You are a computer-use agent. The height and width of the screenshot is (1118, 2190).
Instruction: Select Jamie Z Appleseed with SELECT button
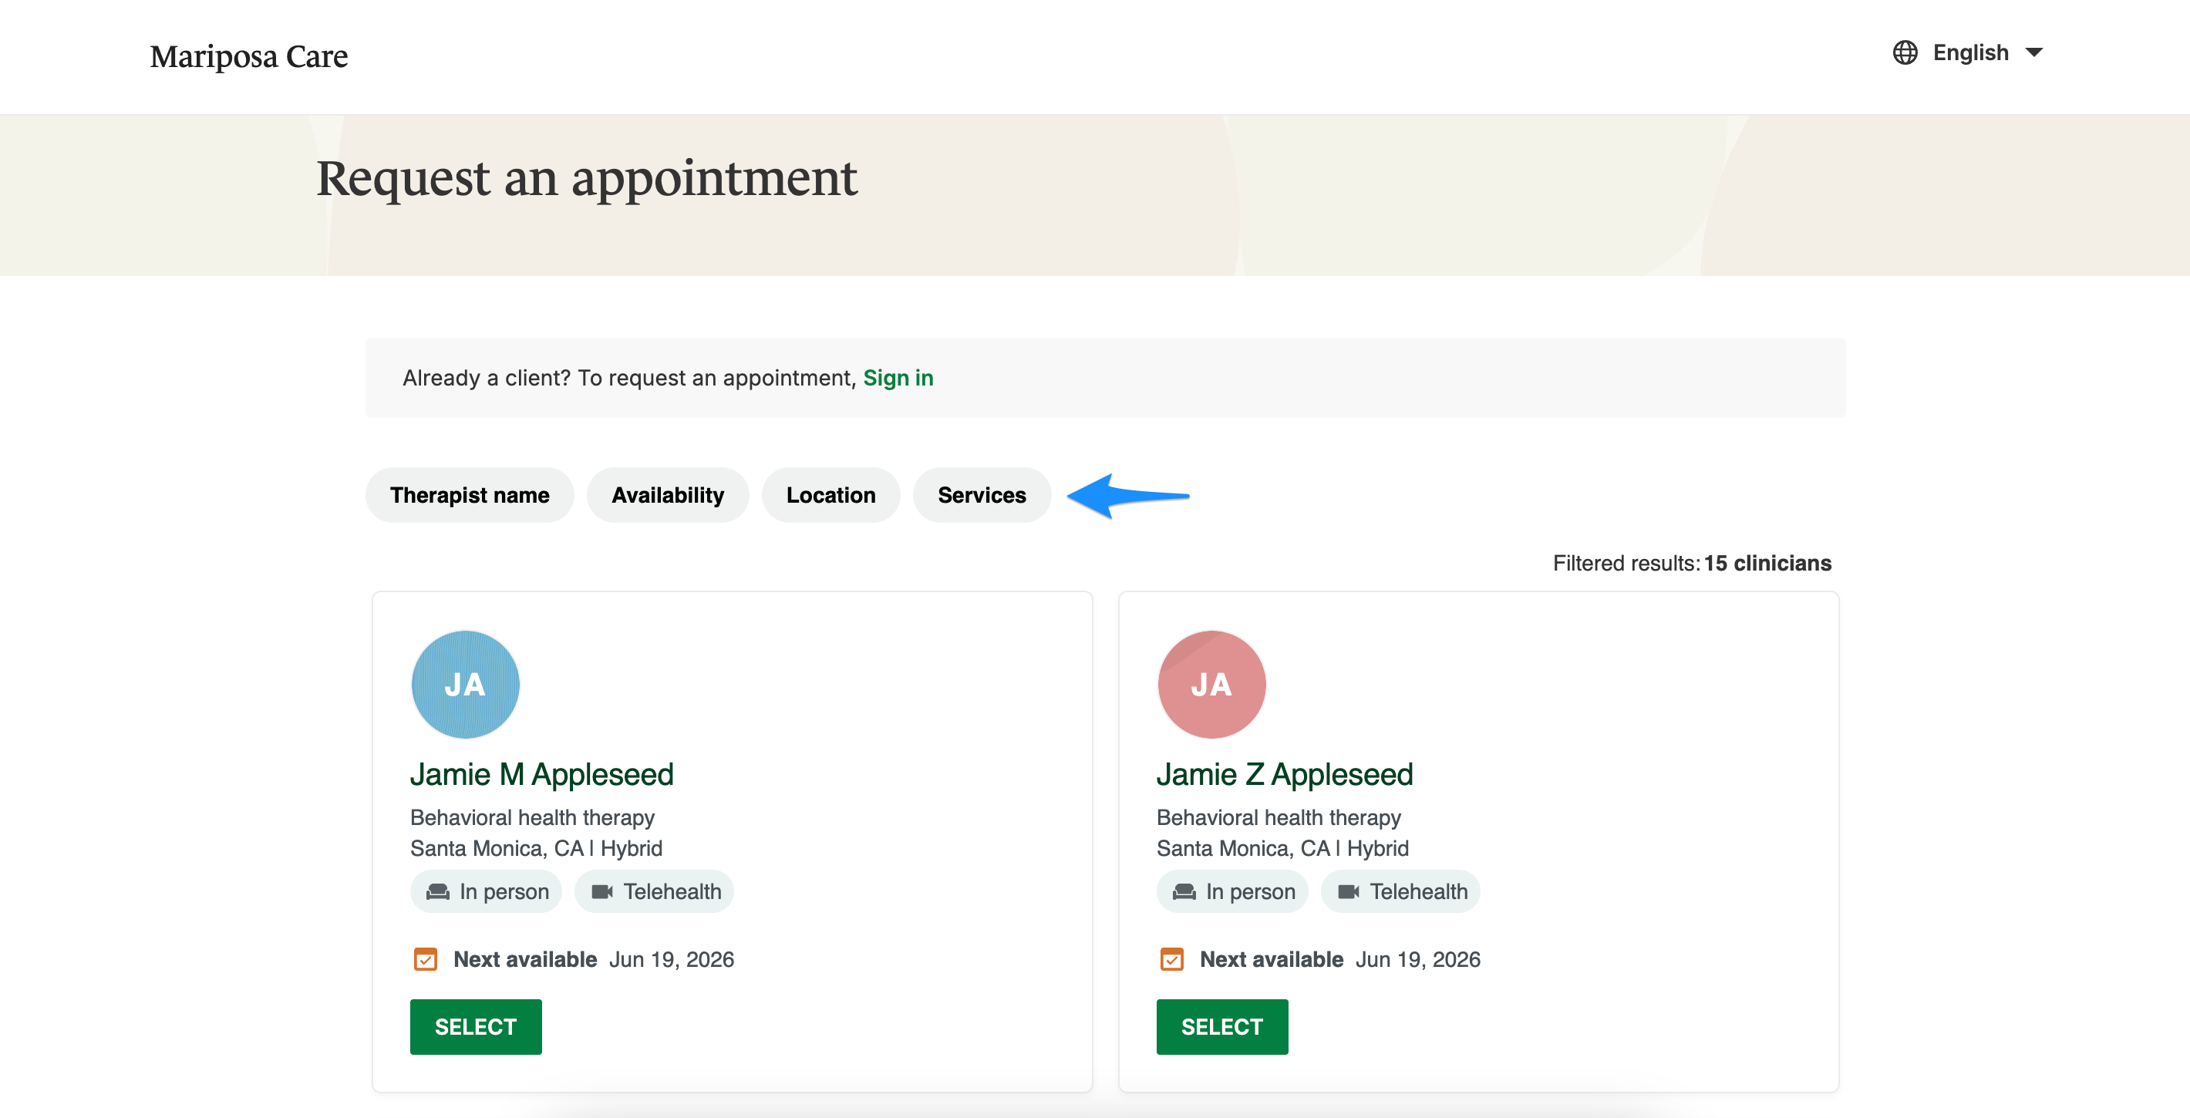(x=1222, y=1026)
